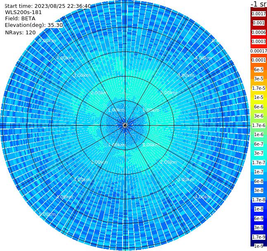The height and width of the screenshot is (251, 267).
Task: Click the scan origin at plot center
Action: pos(125,125)
